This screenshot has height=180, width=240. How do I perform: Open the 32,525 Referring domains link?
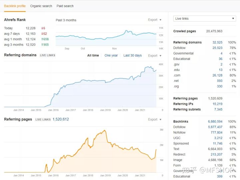[217, 43]
